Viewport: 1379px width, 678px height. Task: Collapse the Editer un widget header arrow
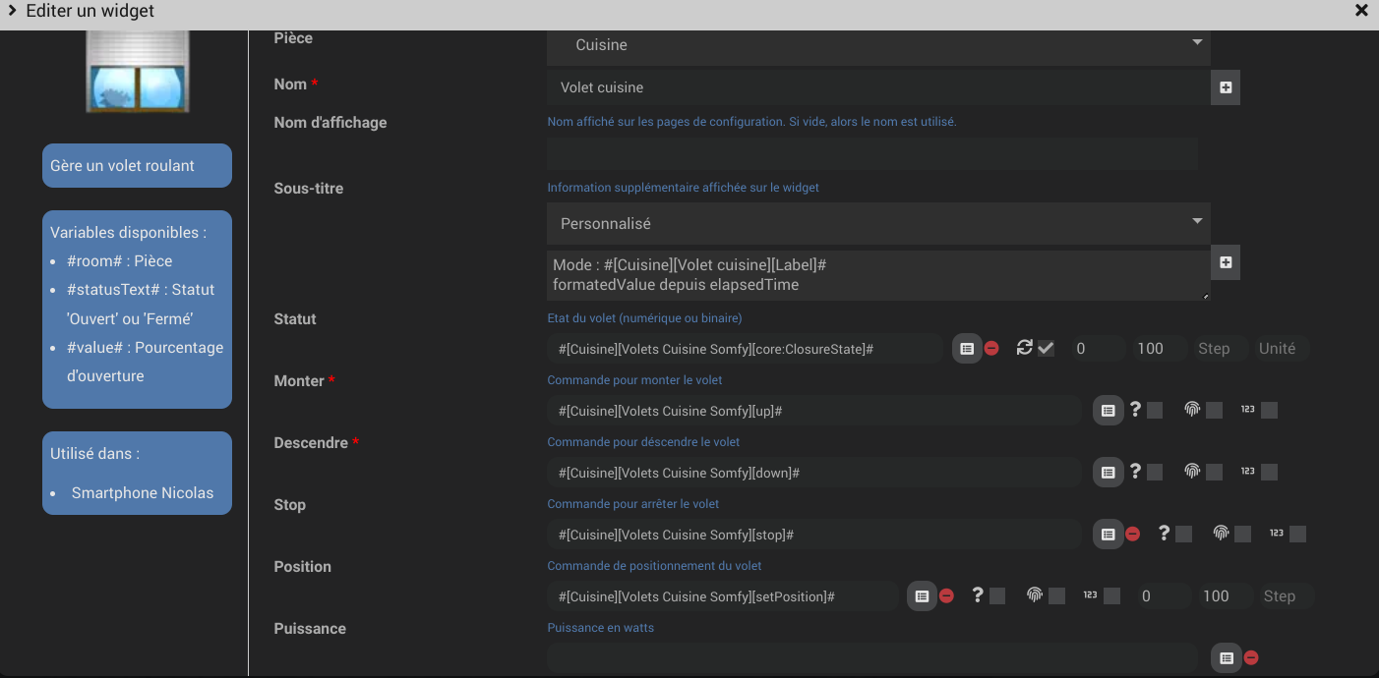(13, 11)
